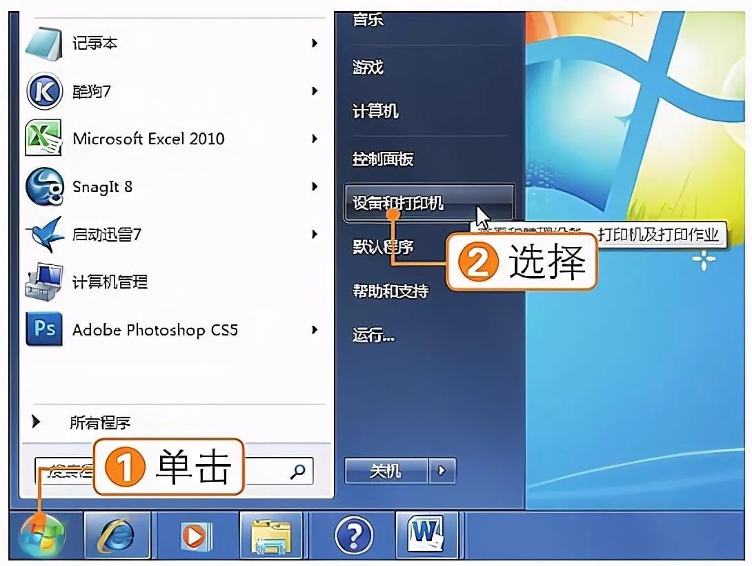
Task: Open Control Panel (控制面板)
Action: tap(383, 159)
